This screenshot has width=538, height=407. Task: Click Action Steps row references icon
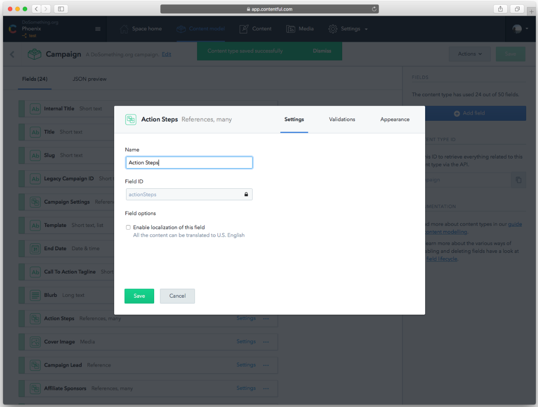click(x=36, y=318)
